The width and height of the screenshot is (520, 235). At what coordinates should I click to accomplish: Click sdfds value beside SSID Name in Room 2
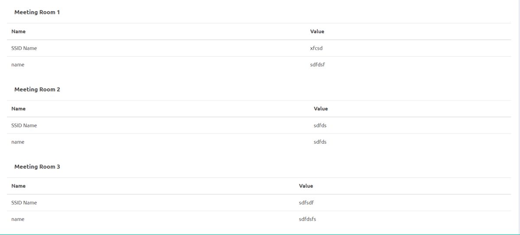tap(320, 126)
